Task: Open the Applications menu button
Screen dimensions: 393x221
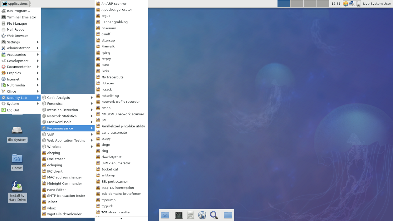Action: point(15,4)
